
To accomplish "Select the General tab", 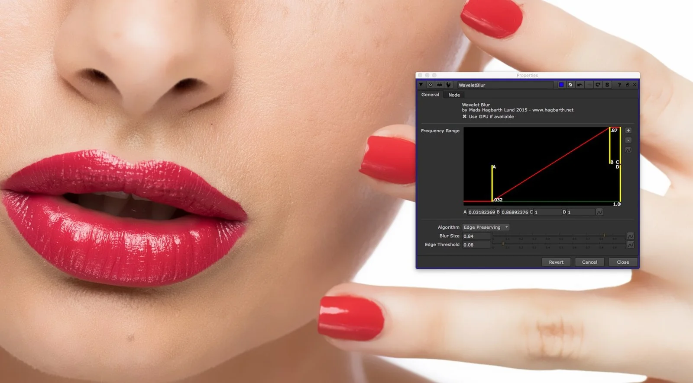I will (x=430, y=95).
